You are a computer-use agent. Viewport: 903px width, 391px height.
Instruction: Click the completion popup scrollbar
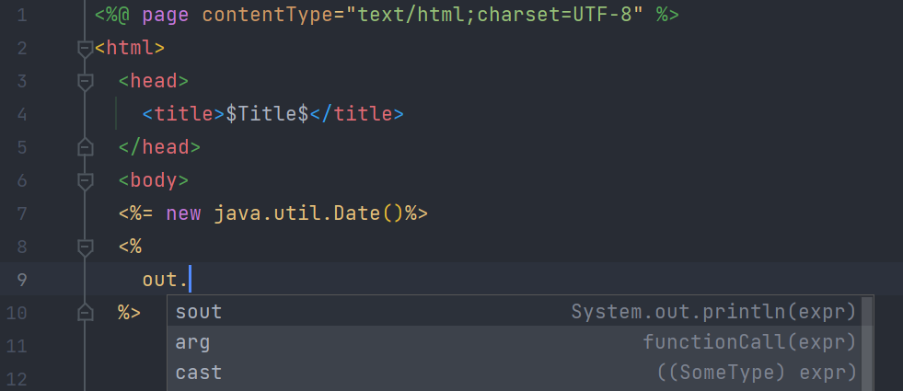[867, 343]
